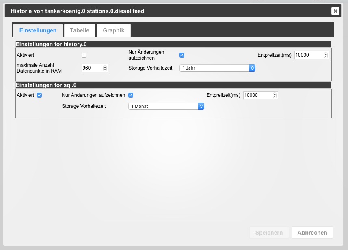Toggle Nur Änderungen aufzeichnen for history.0

tap(182, 55)
